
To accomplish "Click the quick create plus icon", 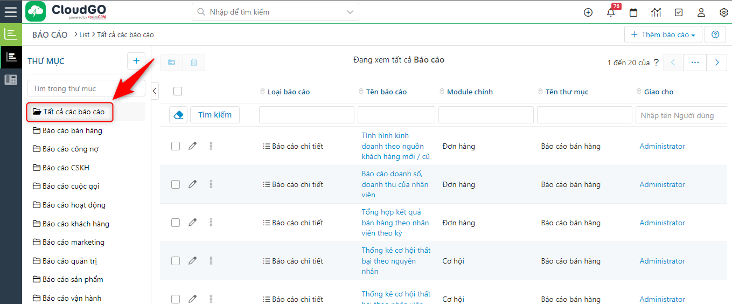I will pyautogui.click(x=588, y=12).
